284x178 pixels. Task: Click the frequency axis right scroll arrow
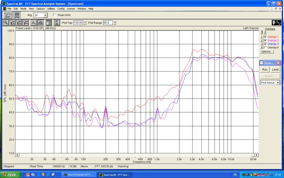click(257, 155)
